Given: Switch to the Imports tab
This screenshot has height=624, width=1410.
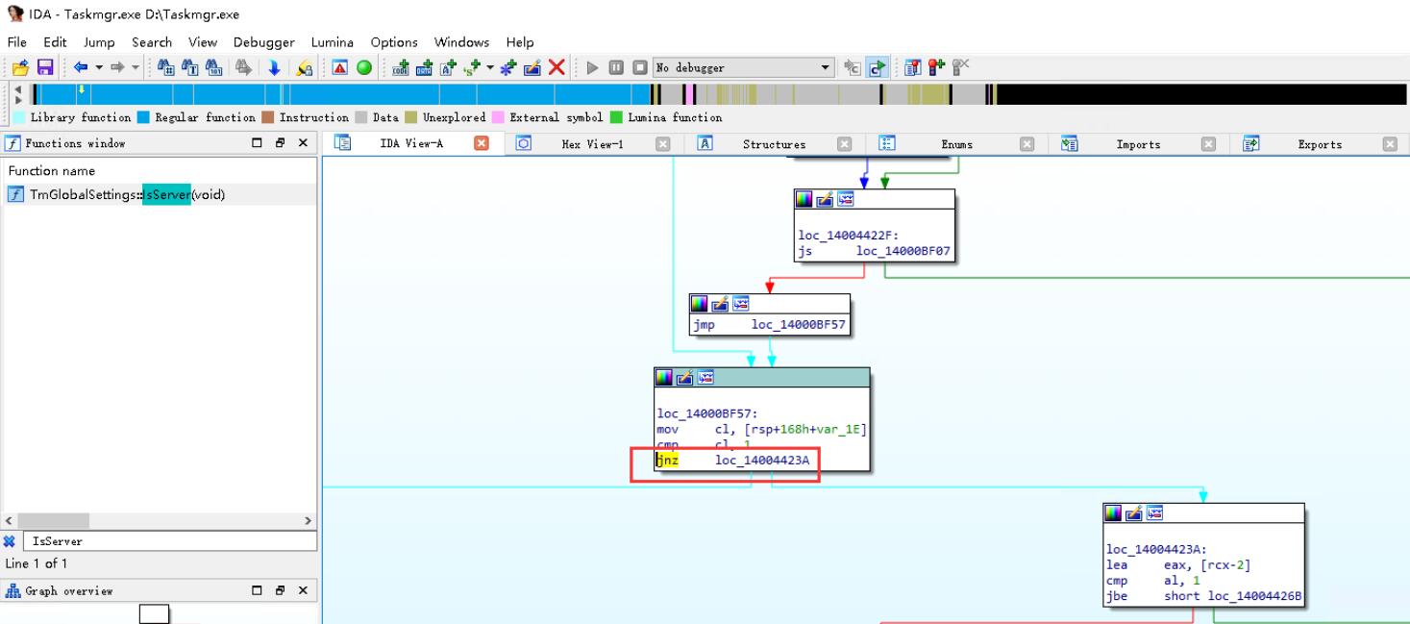Looking at the screenshot, I should [x=1138, y=144].
